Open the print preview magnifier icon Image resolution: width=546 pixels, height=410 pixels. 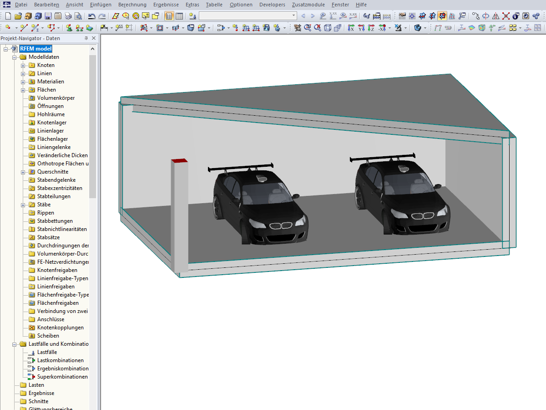point(78,16)
